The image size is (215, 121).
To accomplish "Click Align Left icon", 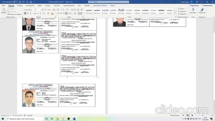I will click(58, 13).
